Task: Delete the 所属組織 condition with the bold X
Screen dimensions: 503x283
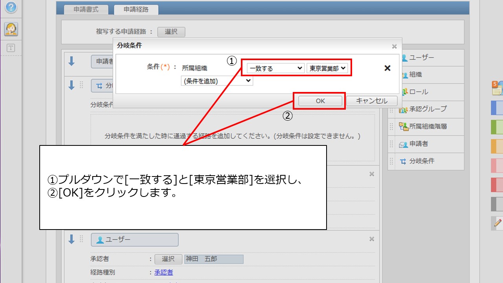Action: [x=387, y=68]
